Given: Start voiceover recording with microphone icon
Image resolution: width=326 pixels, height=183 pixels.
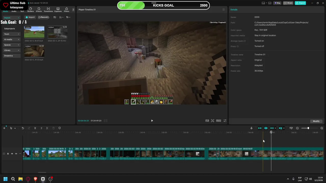Looking at the screenshot, I should click(x=251, y=128).
